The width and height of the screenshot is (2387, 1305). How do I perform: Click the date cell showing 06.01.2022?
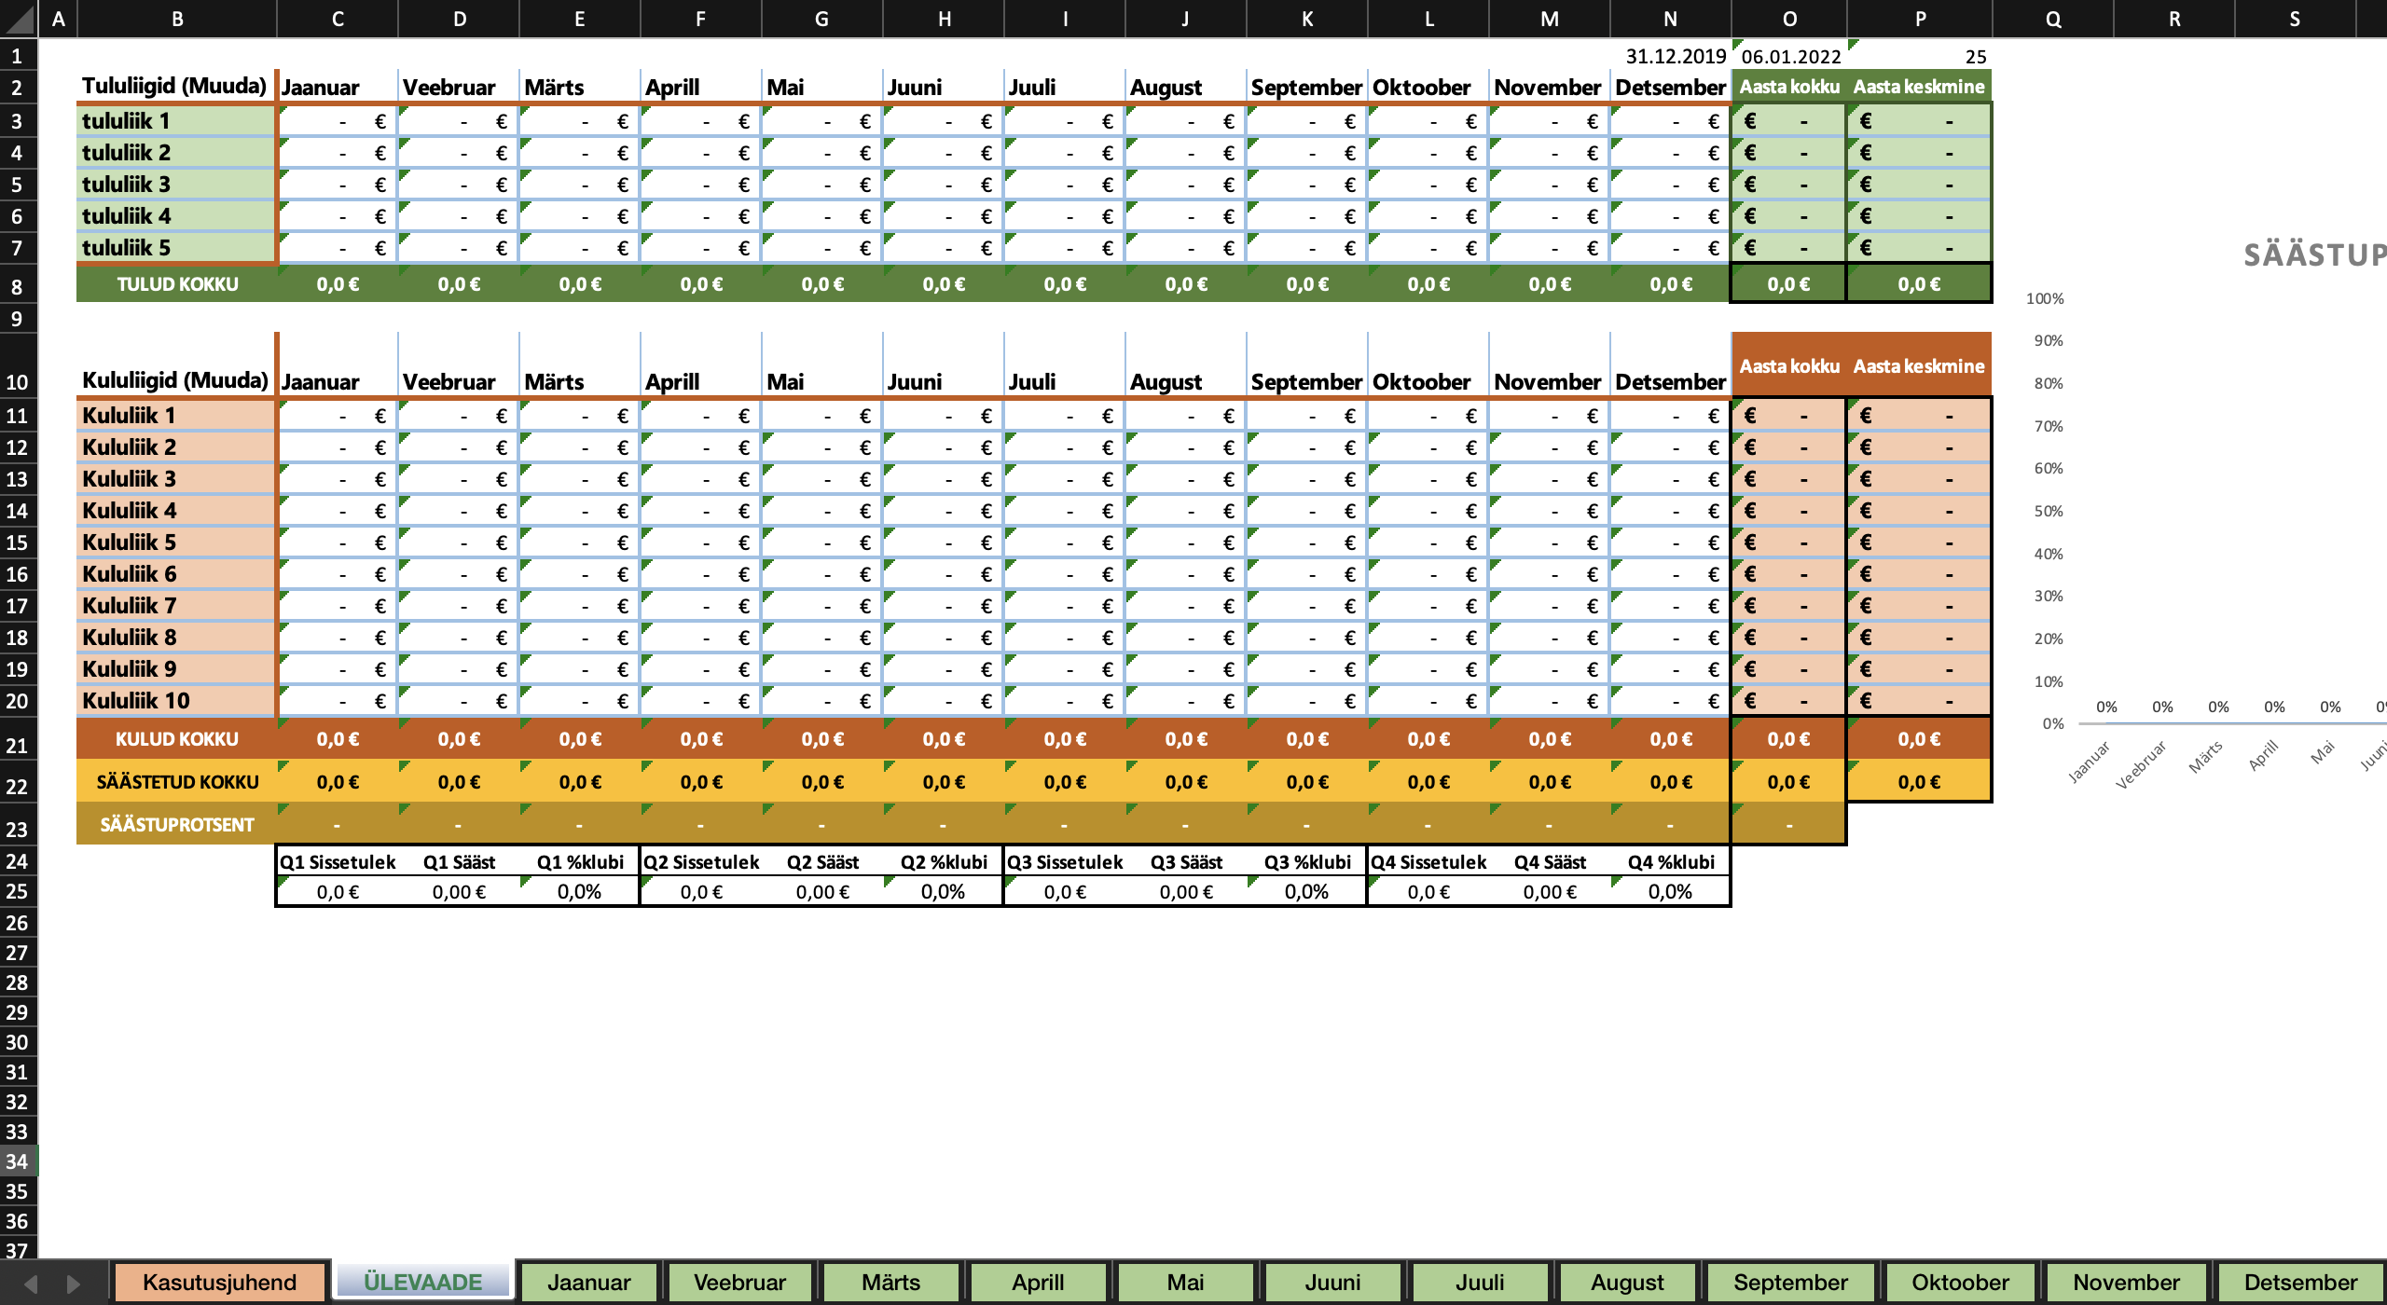1788,56
